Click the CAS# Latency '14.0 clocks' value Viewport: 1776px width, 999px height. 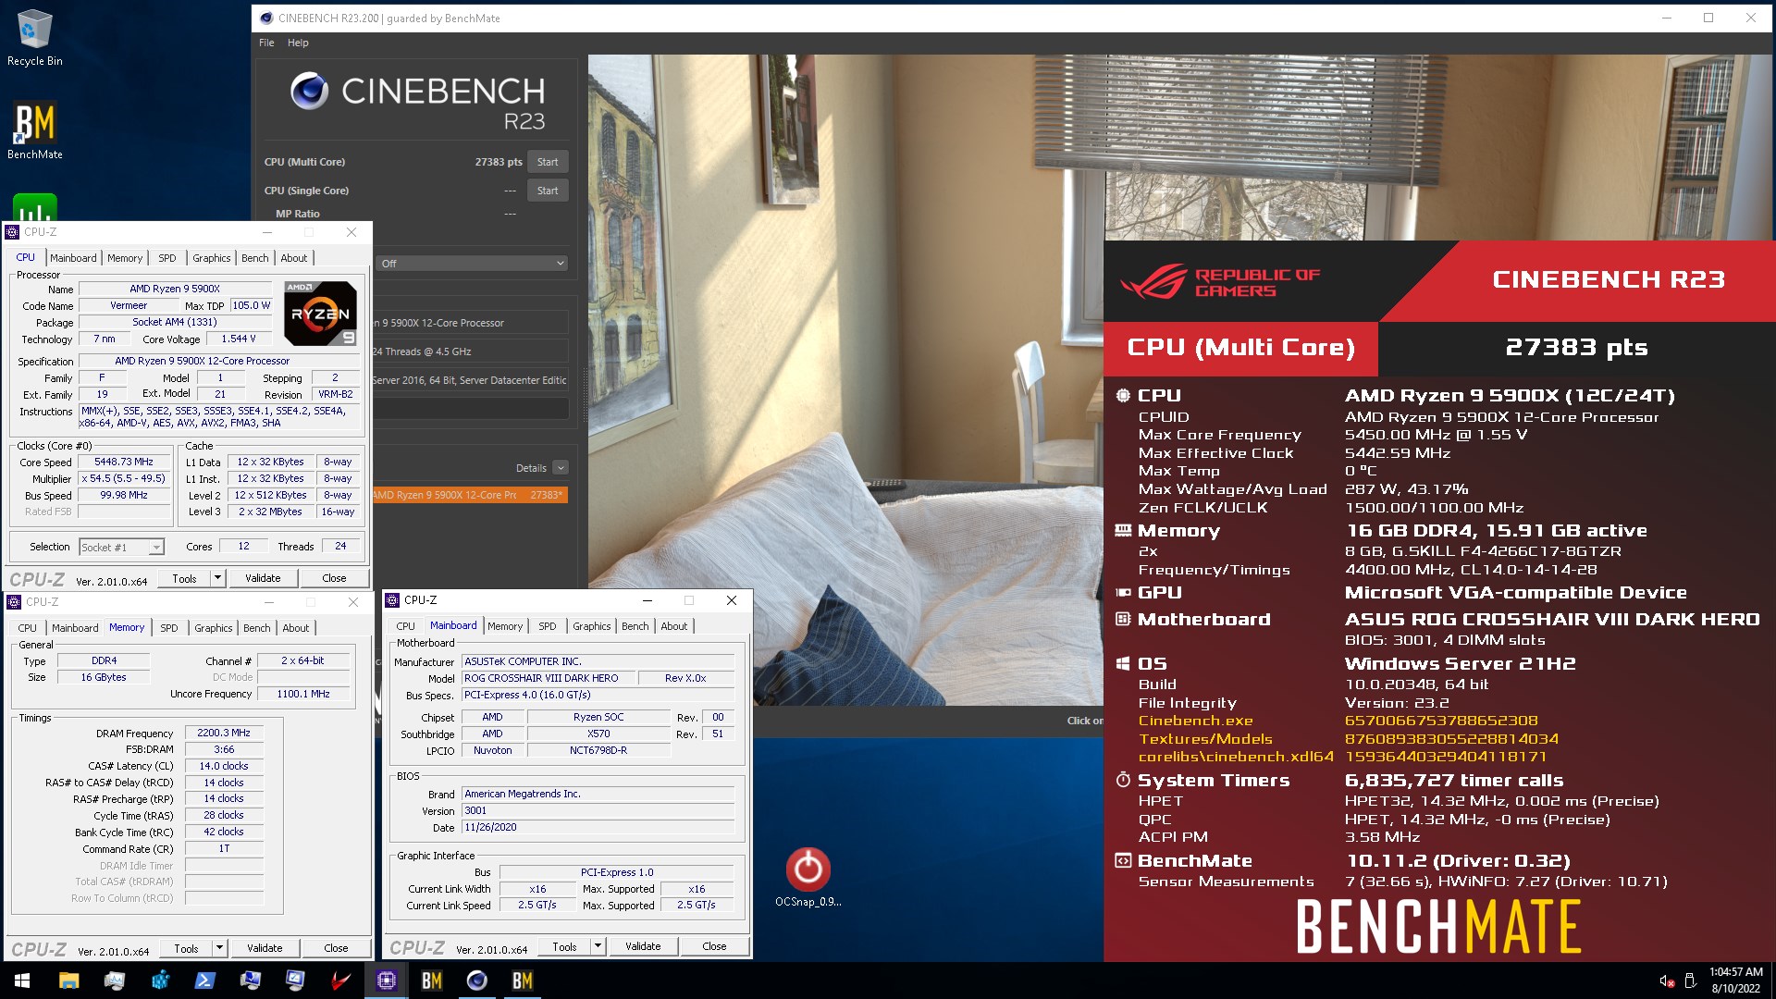pyautogui.click(x=224, y=766)
